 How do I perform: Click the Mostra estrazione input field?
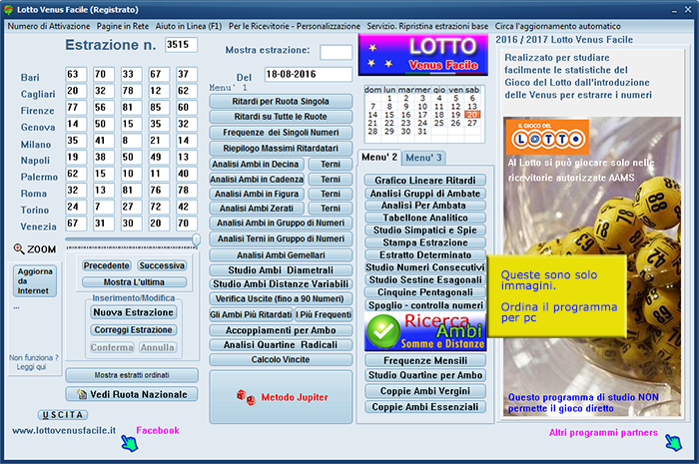pyautogui.click(x=336, y=52)
